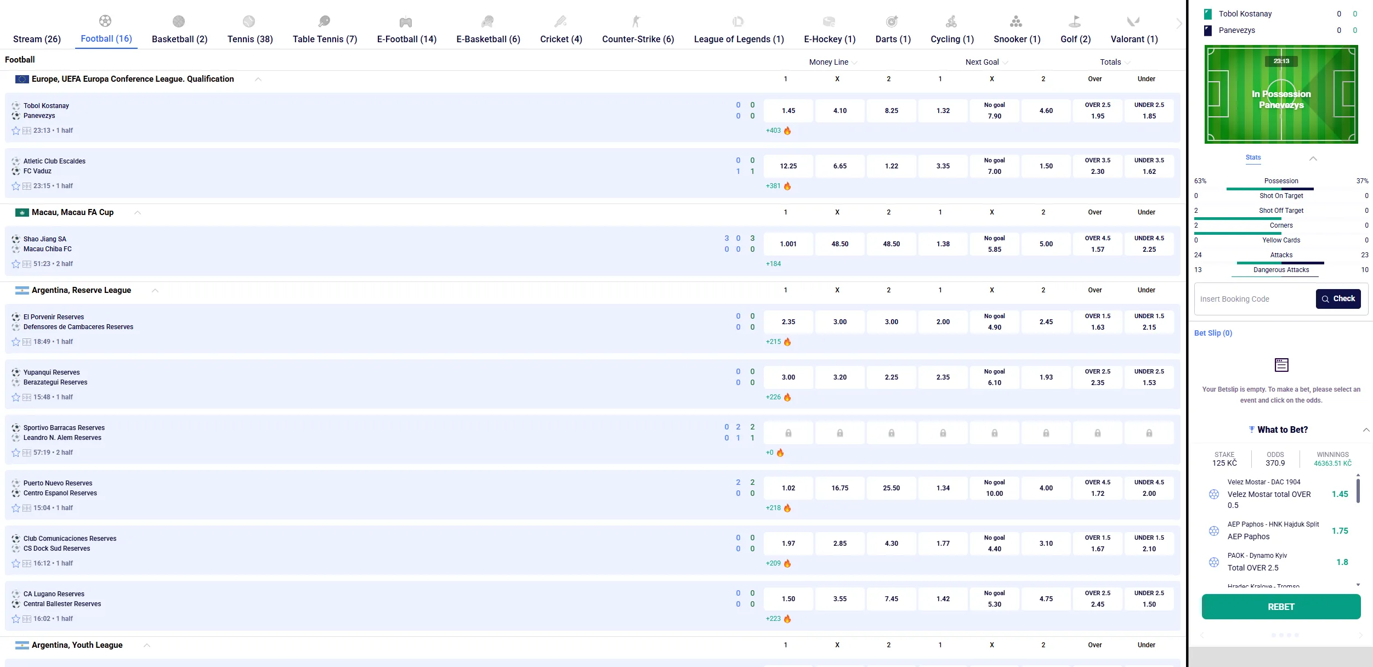Switch to Stream (26) tab

(37, 39)
